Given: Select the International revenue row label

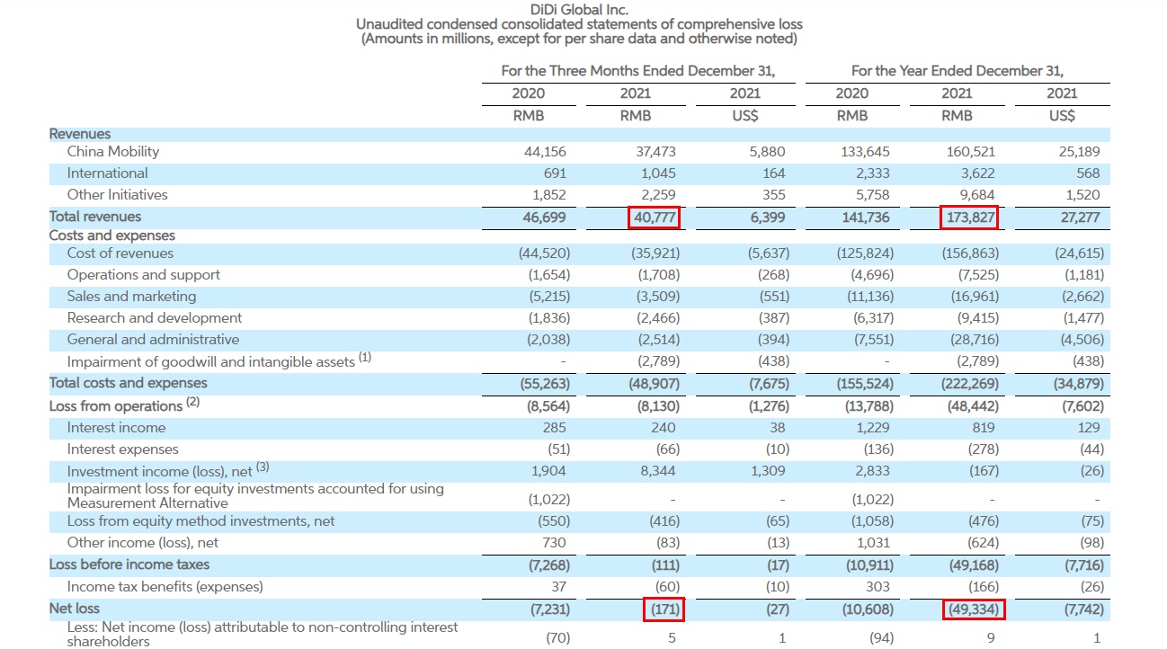Looking at the screenshot, I should click(108, 173).
